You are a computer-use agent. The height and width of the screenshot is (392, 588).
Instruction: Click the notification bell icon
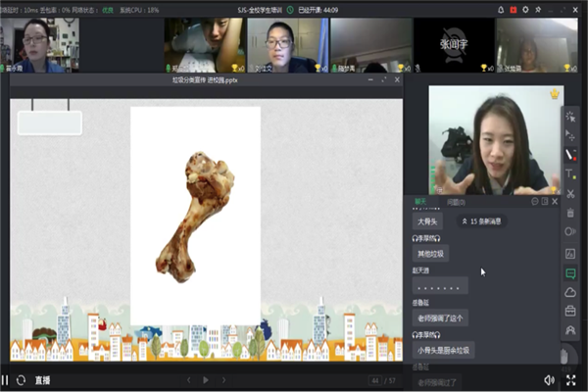(501, 10)
